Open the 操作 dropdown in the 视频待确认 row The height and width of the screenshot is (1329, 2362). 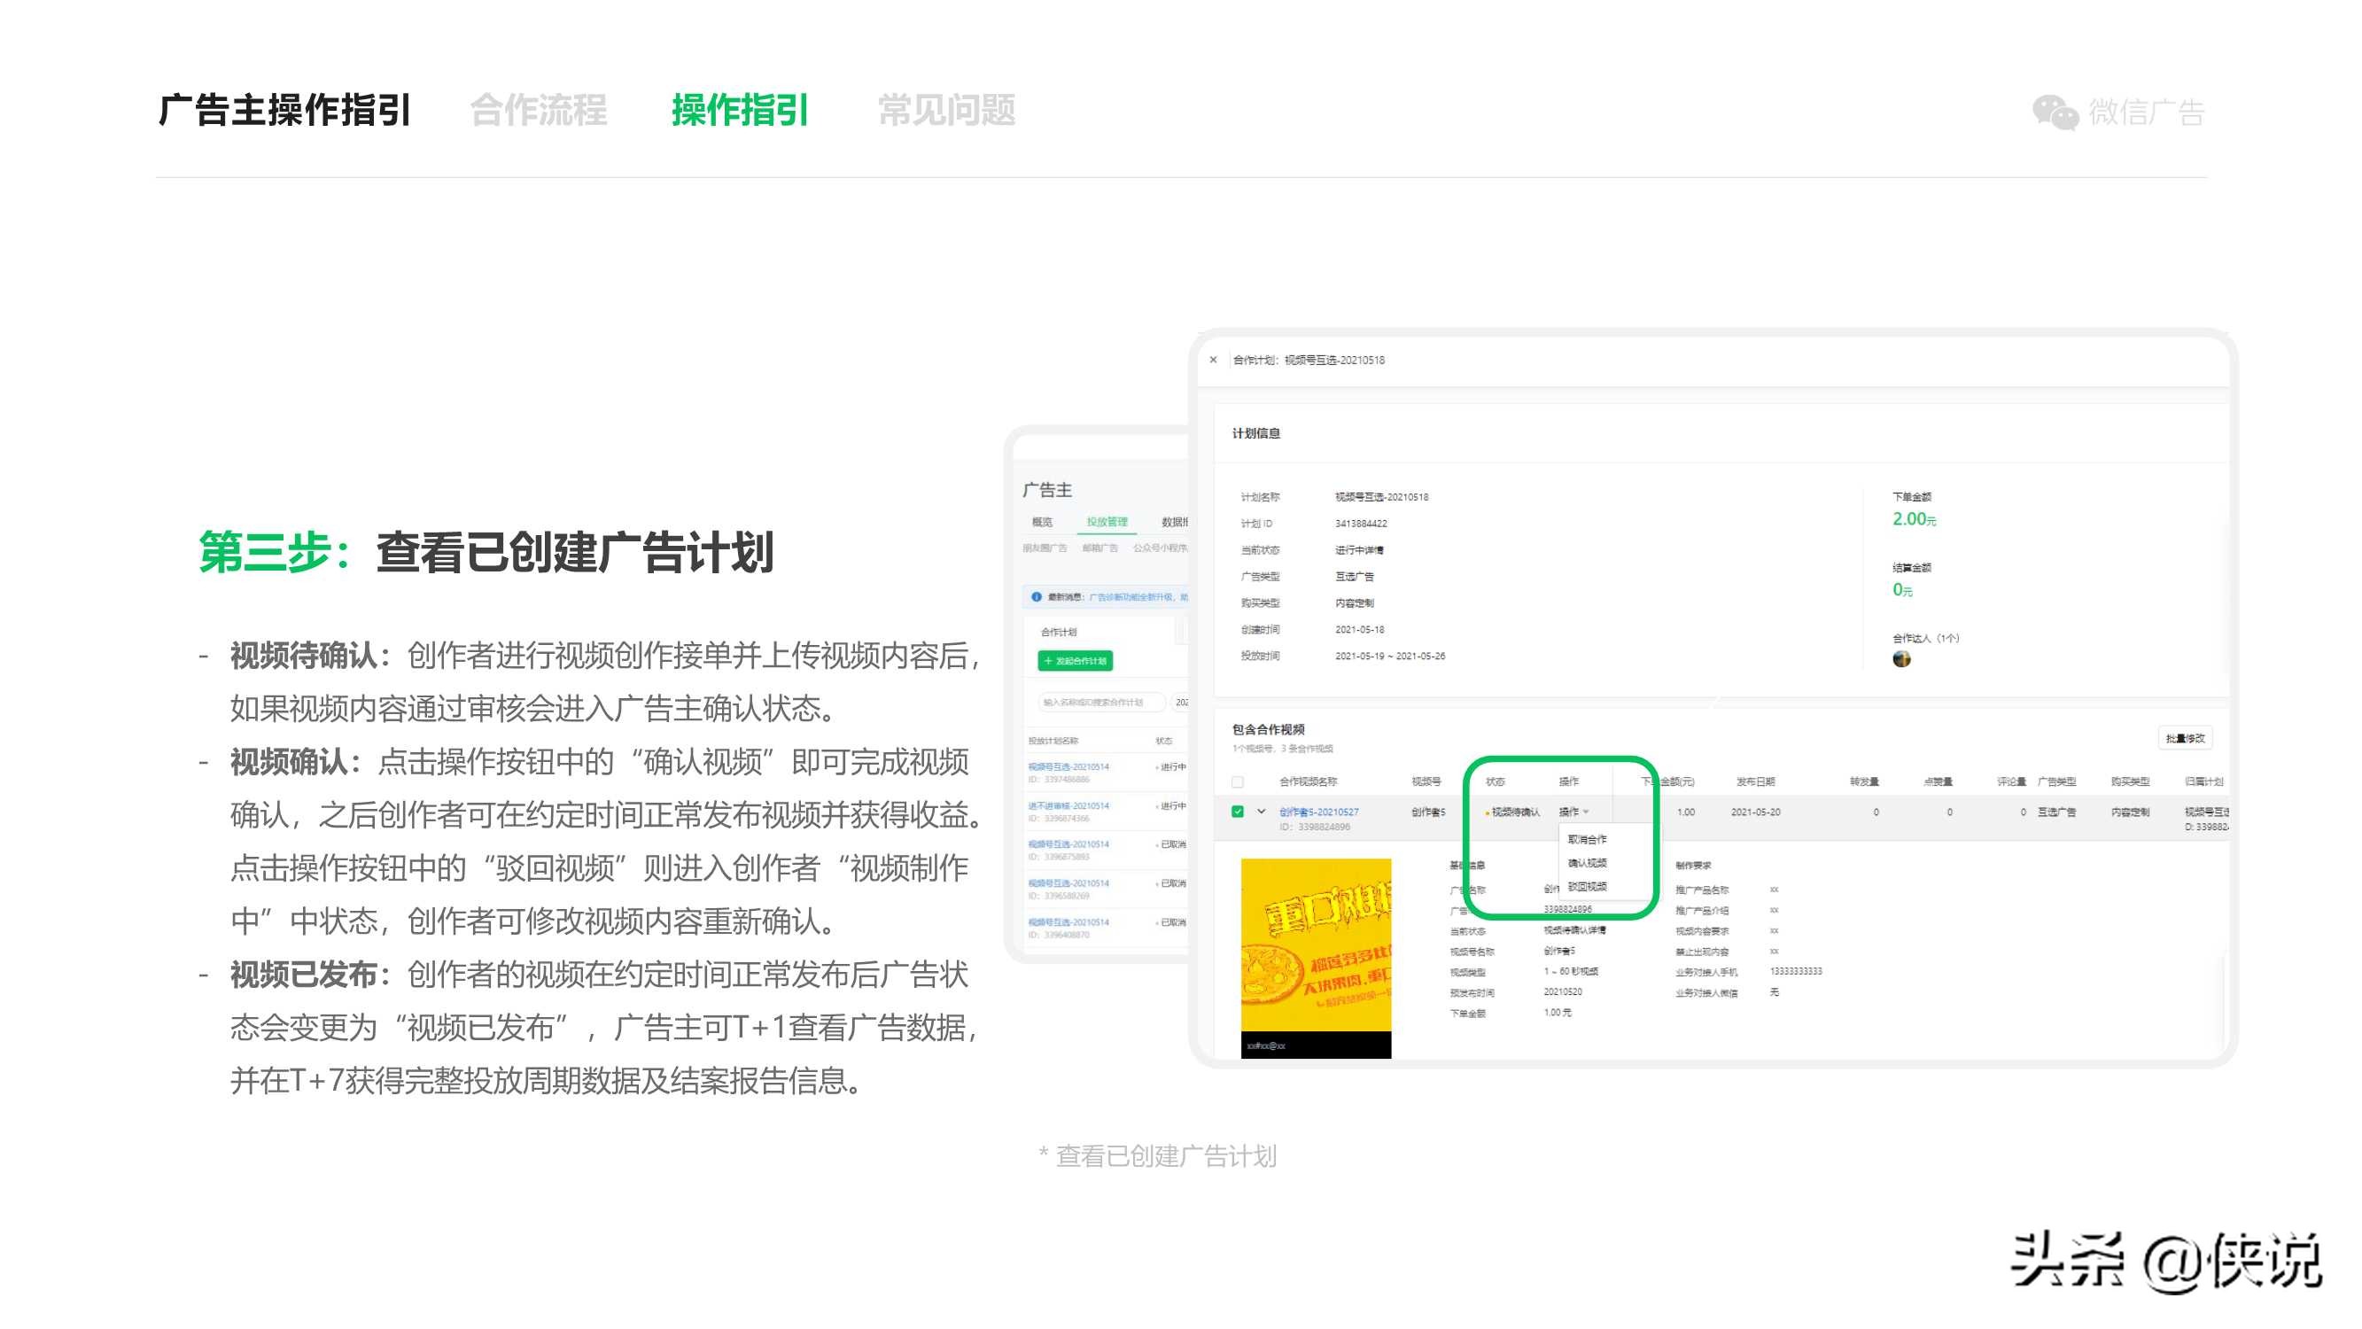(x=1573, y=812)
